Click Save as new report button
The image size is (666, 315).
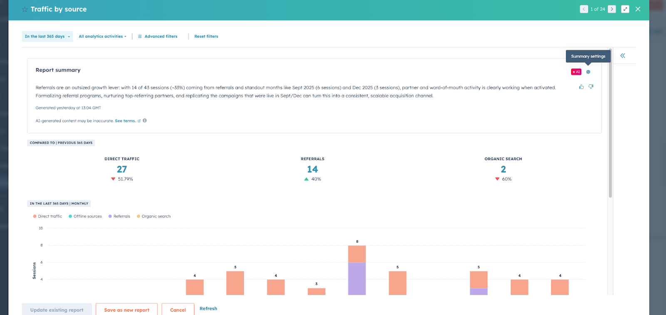click(127, 310)
